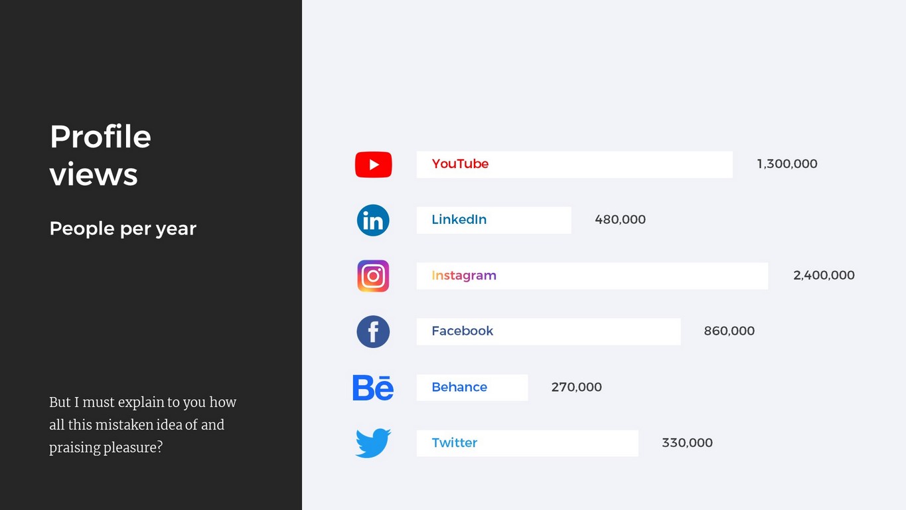Select the Twitter bird icon
Image resolution: width=906 pixels, height=510 pixels.
click(x=373, y=443)
